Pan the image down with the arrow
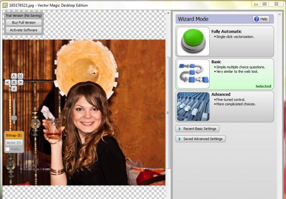The height and width of the screenshot is (199, 286). (x=14, y=88)
